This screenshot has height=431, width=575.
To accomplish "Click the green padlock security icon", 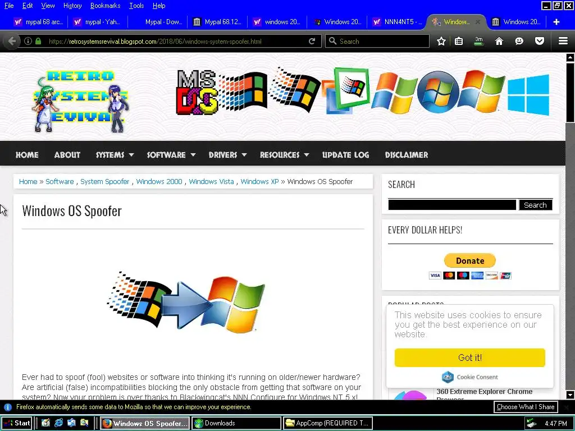I will (x=38, y=41).
